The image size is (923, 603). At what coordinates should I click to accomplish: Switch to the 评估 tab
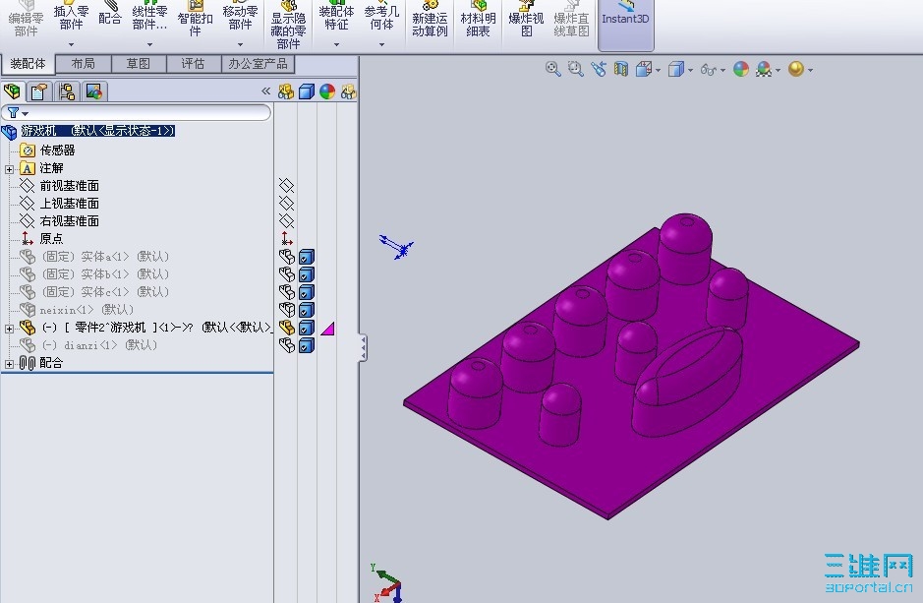193,63
